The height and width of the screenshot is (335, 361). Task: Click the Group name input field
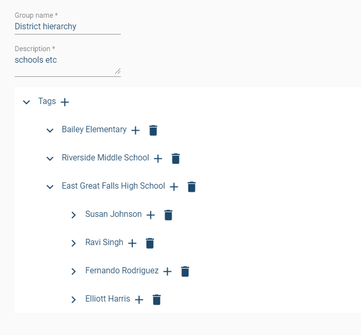point(67,27)
